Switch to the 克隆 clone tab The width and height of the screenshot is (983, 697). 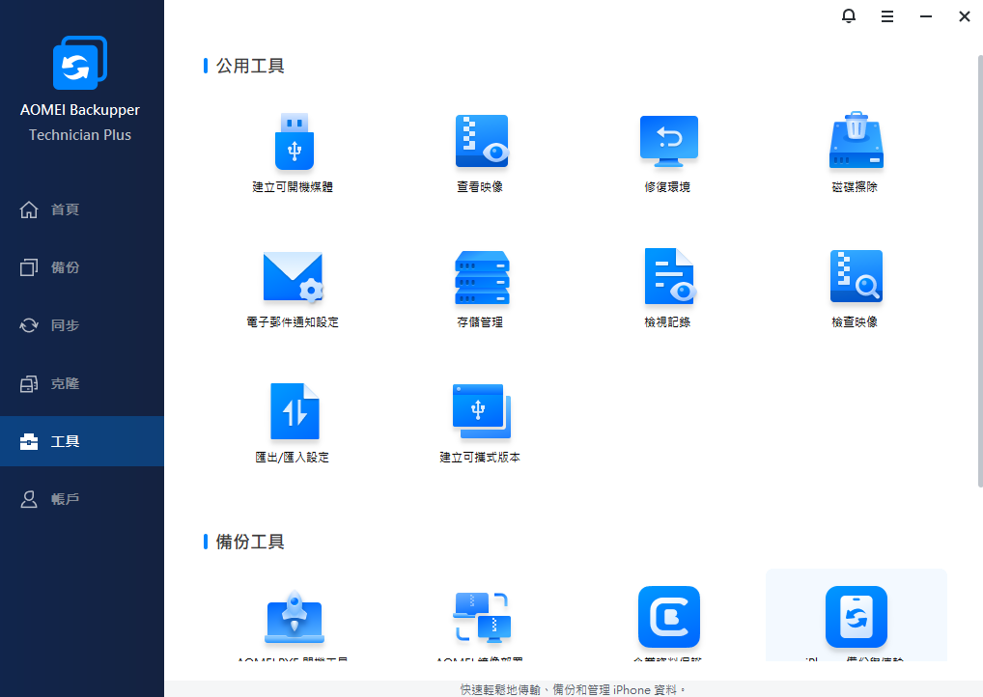[x=81, y=383]
